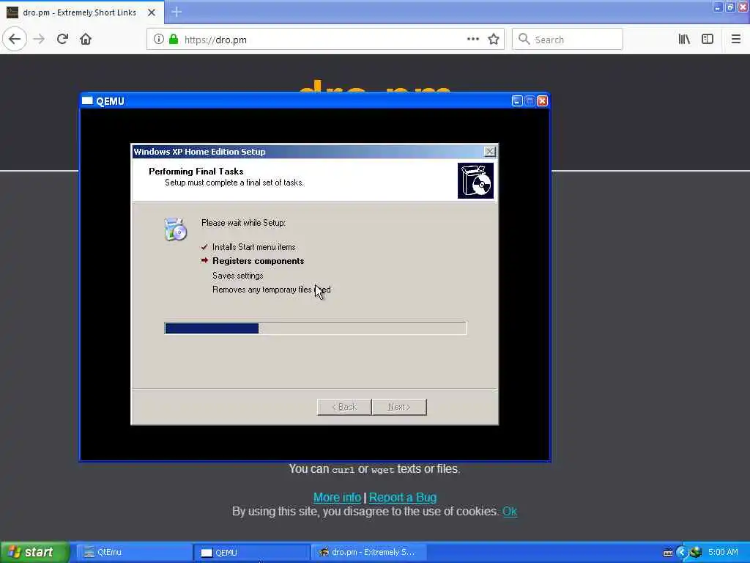The height and width of the screenshot is (563, 750).
Task: Click the QEMU window title bar icon
Action: (x=87, y=100)
